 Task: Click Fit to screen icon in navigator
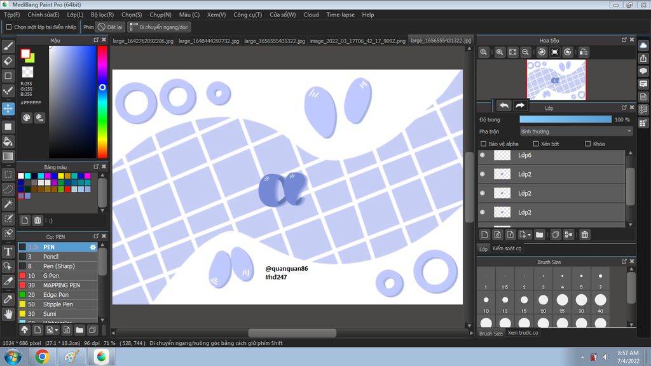click(513, 52)
